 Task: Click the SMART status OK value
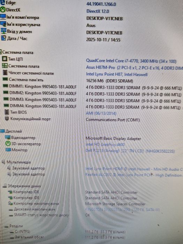(87, 215)
